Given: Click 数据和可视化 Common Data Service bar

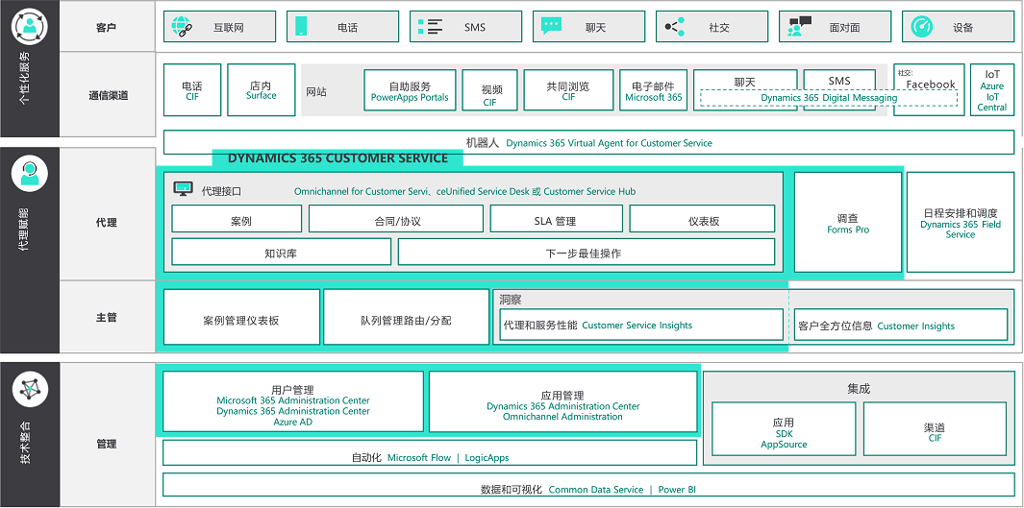Looking at the screenshot, I should point(588,485).
